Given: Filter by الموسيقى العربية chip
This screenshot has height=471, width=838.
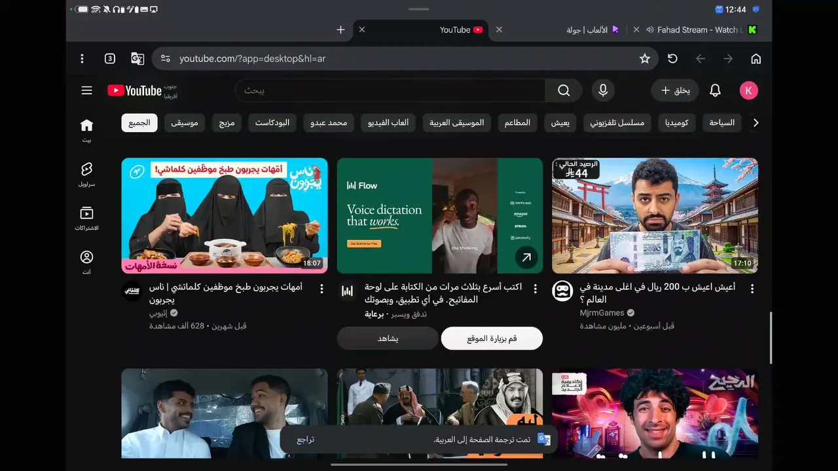Looking at the screenshot, I should point(457,123).
